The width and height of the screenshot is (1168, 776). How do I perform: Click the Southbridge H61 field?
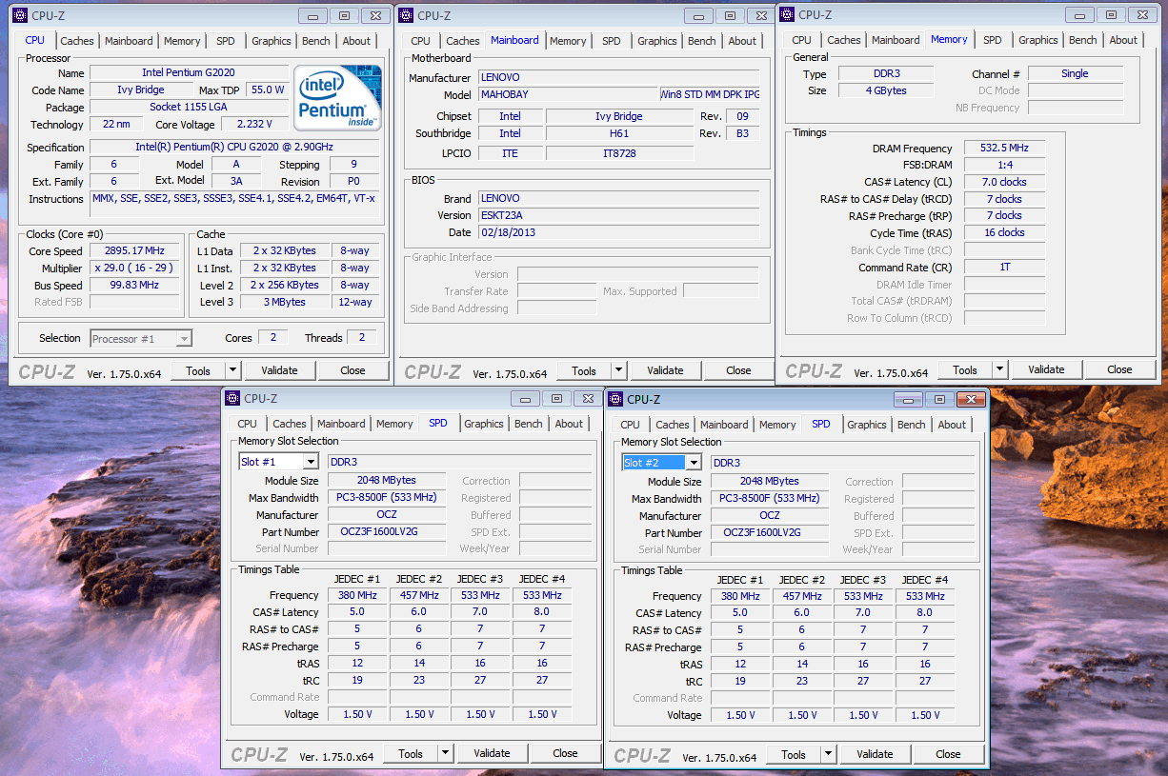click(x=620, y=134)
